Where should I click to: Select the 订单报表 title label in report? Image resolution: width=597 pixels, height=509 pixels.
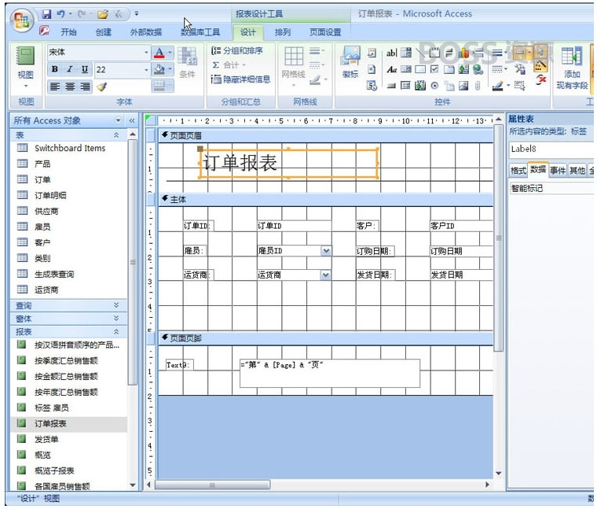[288, 163]
